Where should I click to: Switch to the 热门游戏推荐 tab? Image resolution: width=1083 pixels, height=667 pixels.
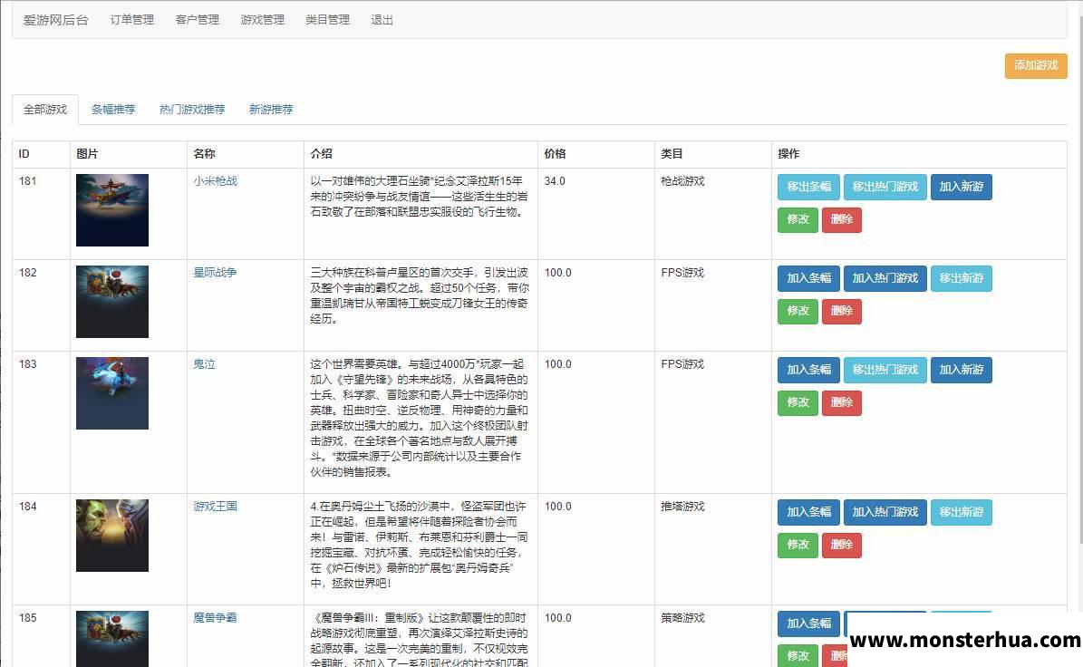[192, 109]
